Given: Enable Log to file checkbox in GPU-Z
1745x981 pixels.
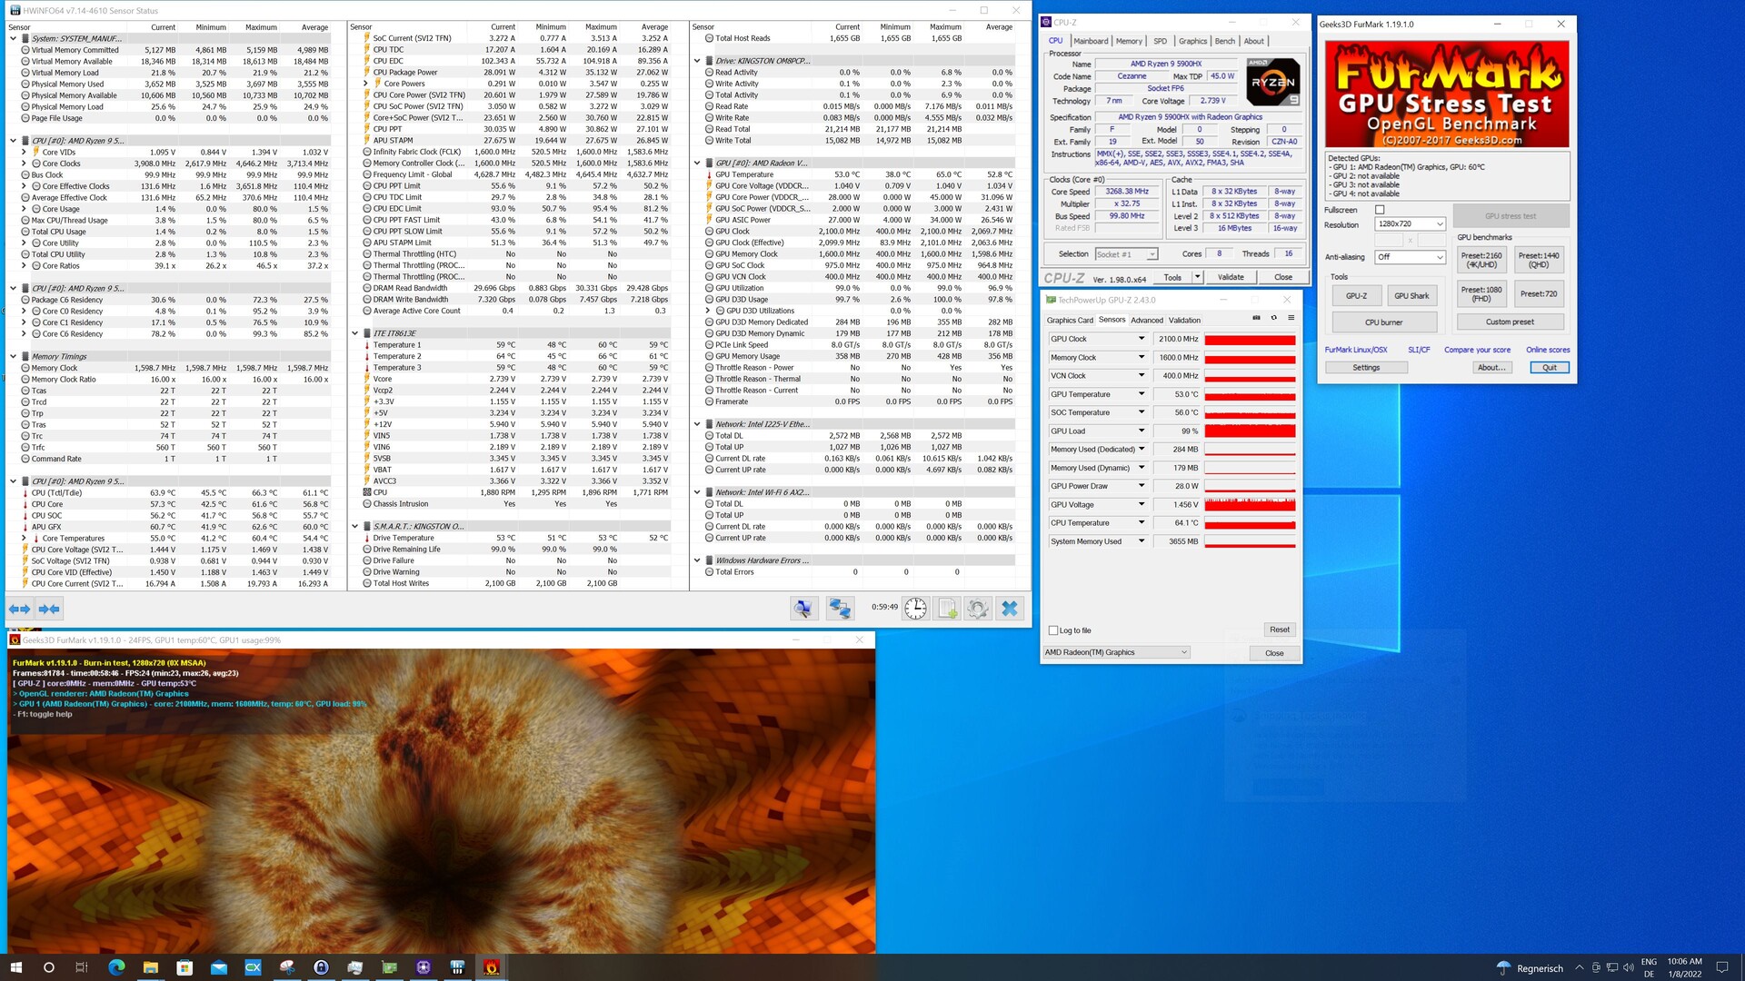Looking at the screenshot, I should point(1053,630).
